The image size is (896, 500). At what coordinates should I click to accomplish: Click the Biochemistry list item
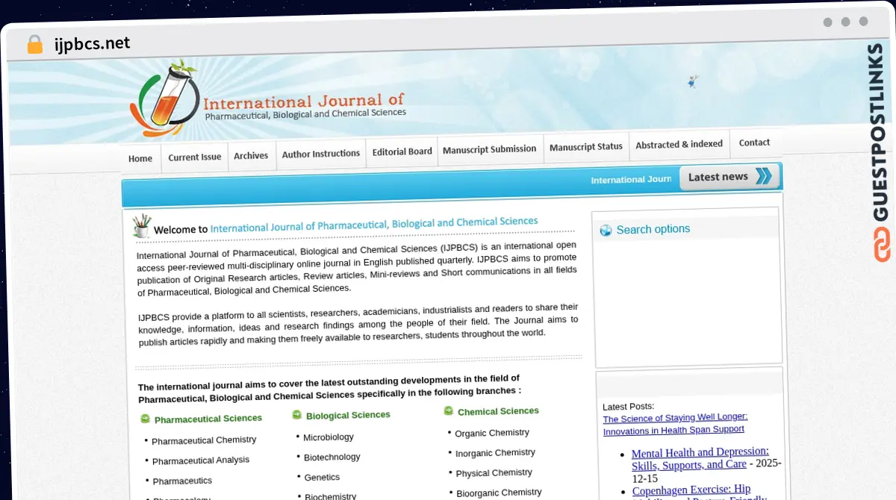pyautogui.click(x=331, y=496)
